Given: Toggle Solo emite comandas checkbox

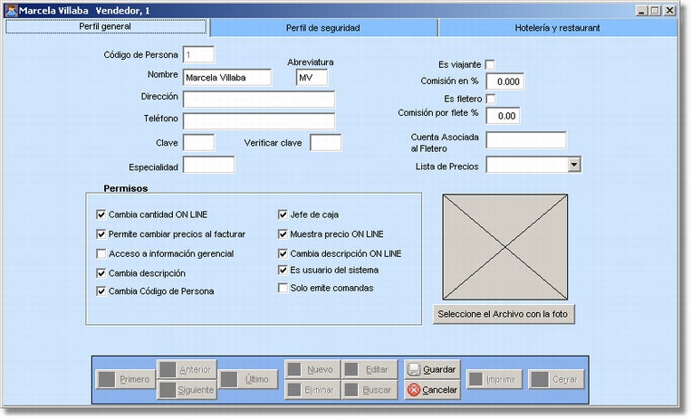Looking at the screenshot, I should coord(283,288).
